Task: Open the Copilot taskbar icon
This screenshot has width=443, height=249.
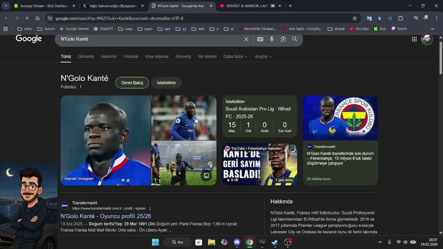Action: 224,242
